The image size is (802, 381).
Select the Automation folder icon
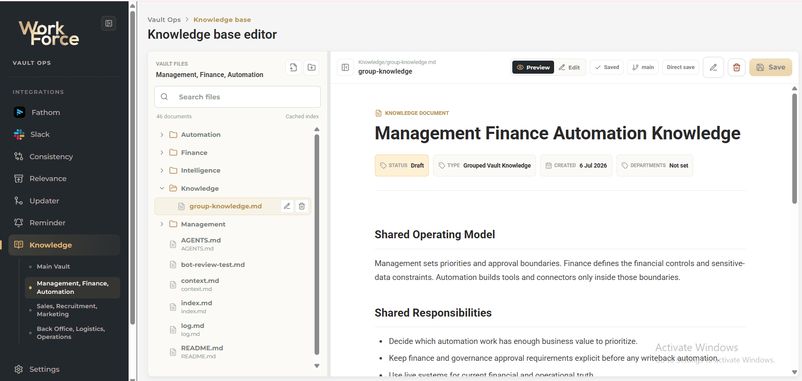pos(173,135)
